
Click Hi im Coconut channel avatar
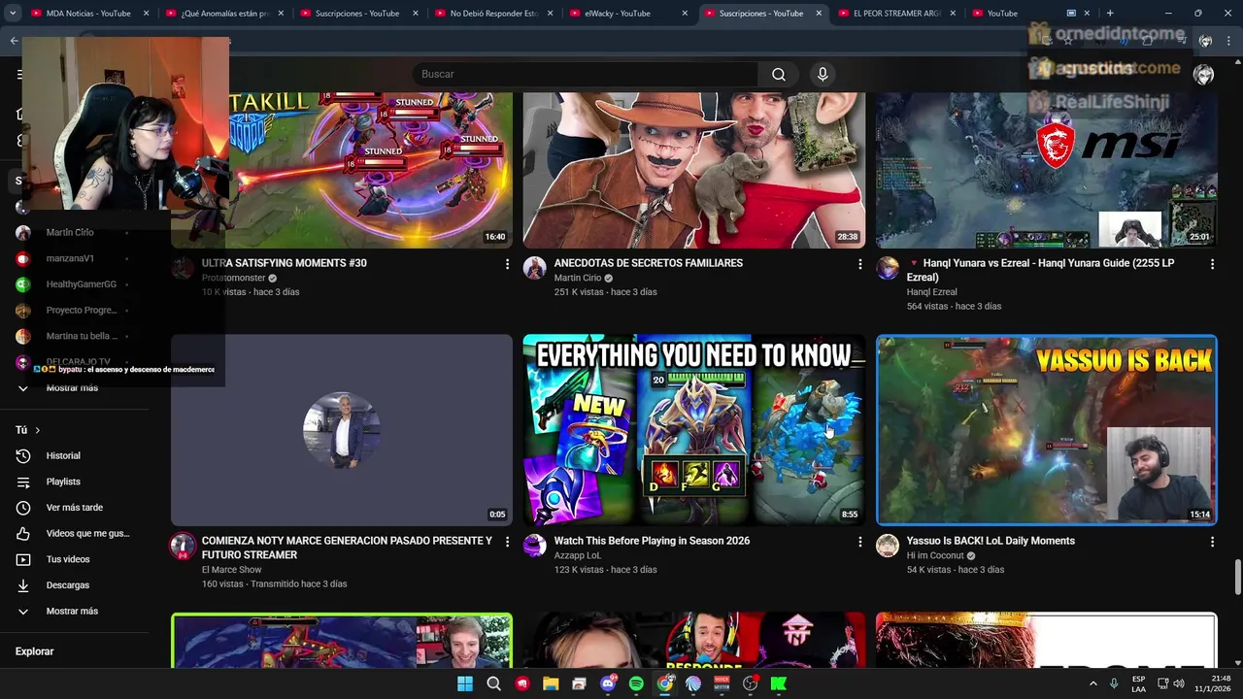(888, 546)
